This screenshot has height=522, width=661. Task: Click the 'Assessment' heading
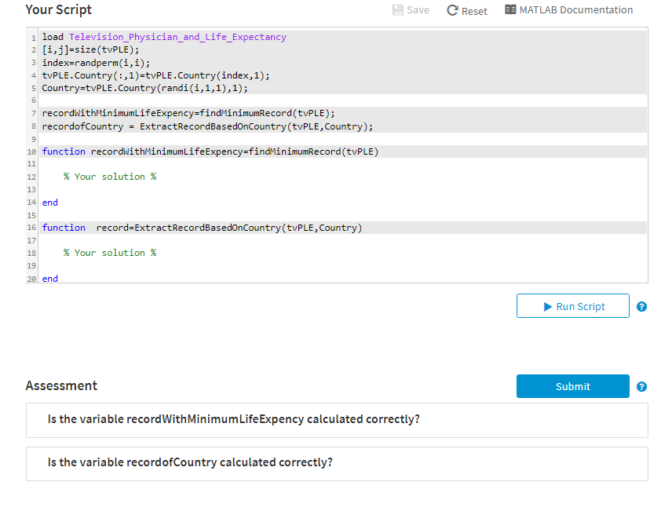pyautogui.click(x=61, y=385)
